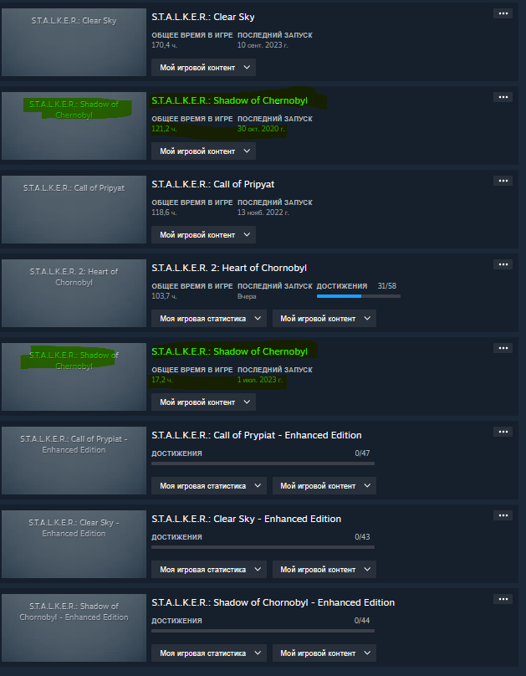Expand 'Моя игровая статистика' for Clear Sky Enhanced Edition

[209, 570]
